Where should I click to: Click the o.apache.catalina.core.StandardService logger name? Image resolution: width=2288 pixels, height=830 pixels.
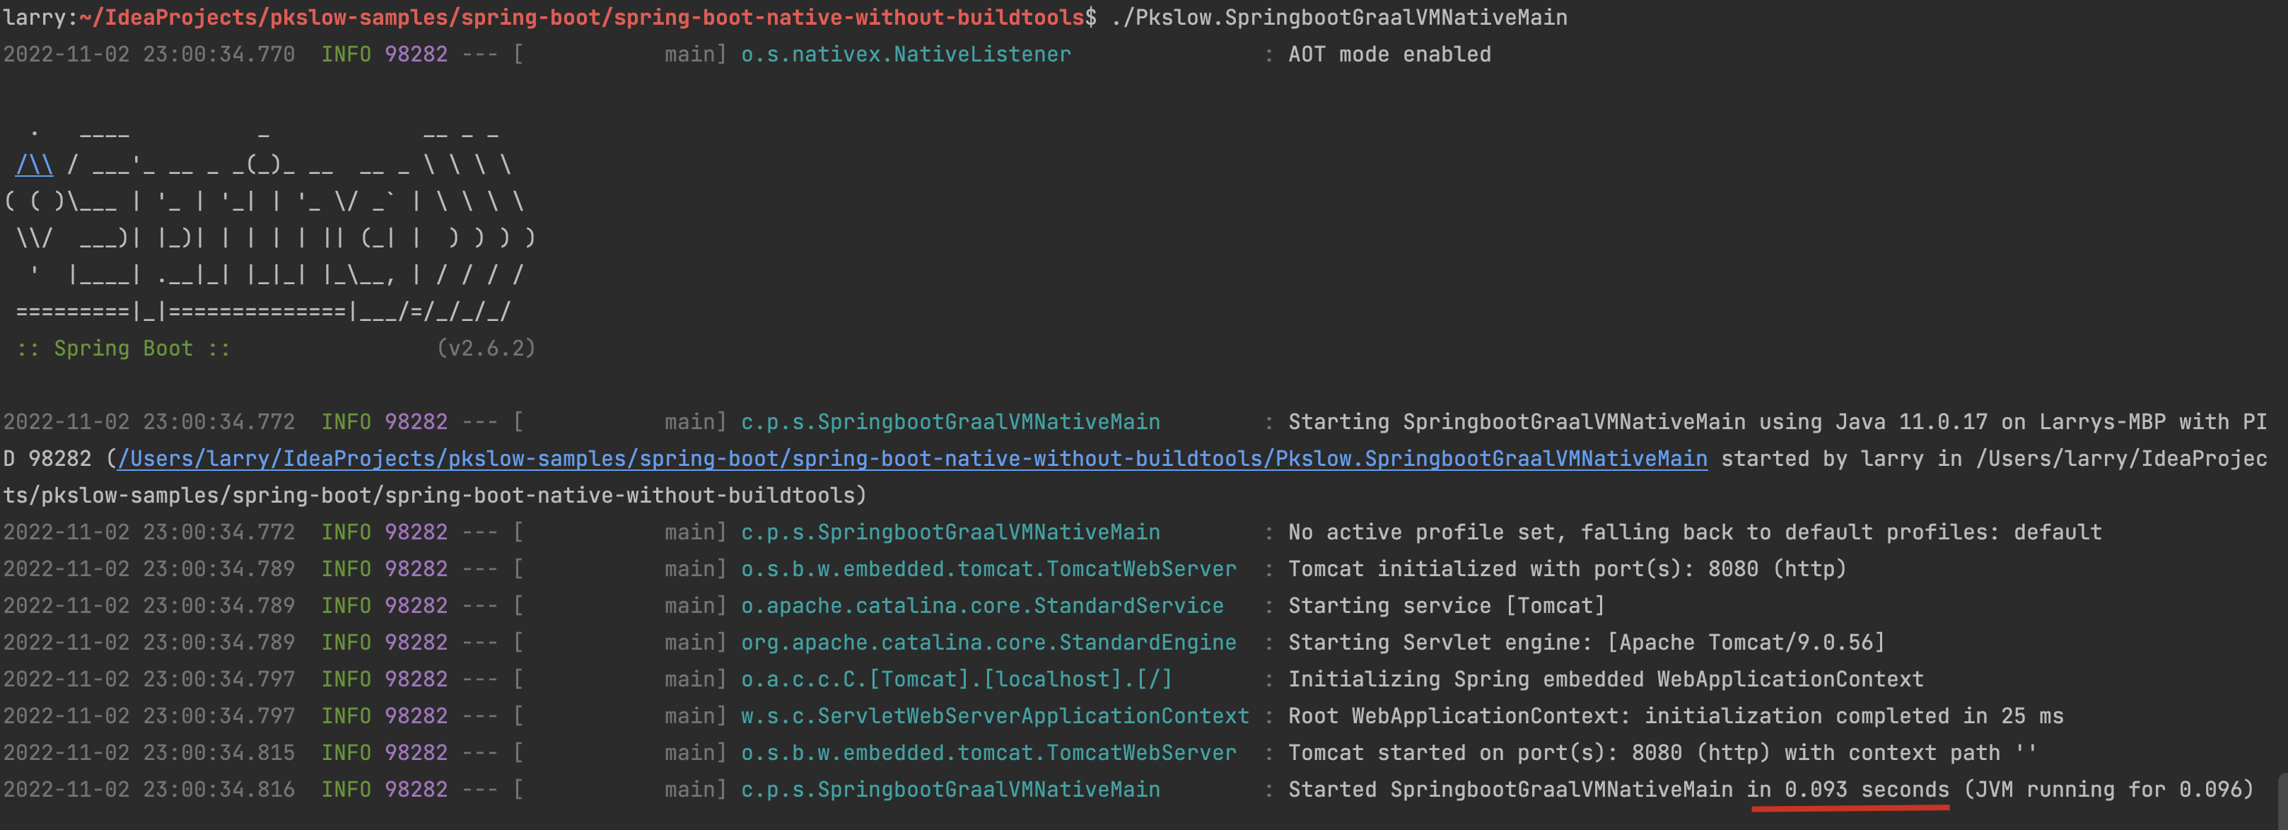[982, 607]
